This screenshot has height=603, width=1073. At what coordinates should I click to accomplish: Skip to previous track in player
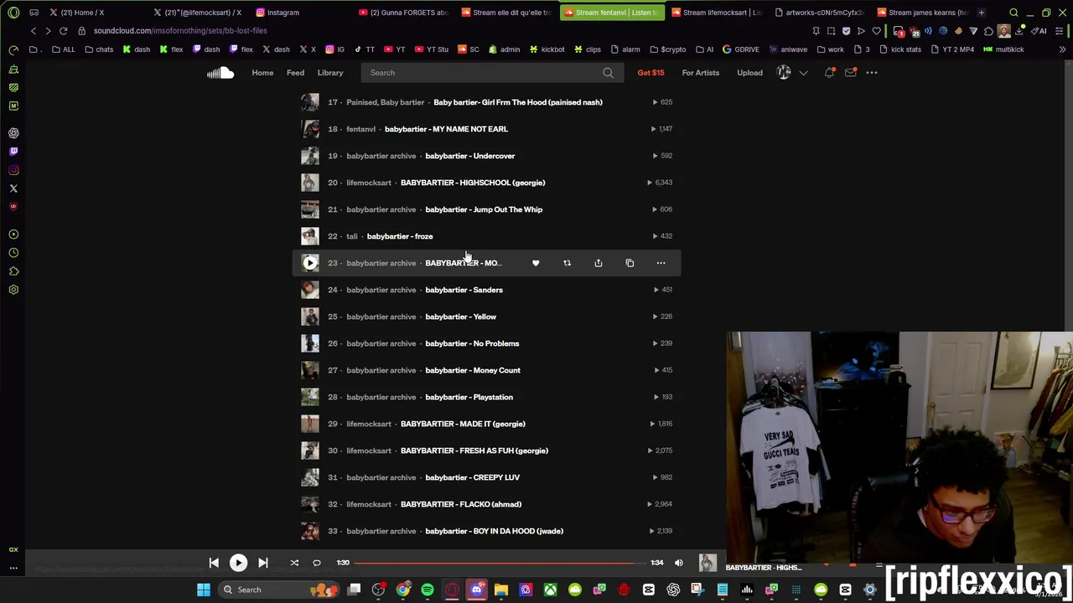click(214, 563)
